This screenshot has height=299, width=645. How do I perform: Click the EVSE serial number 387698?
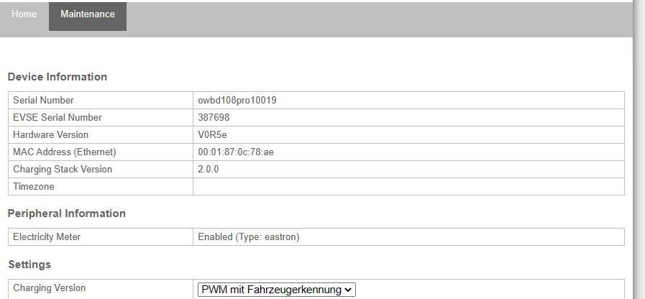pyautogui.click(x=214, y=118)
